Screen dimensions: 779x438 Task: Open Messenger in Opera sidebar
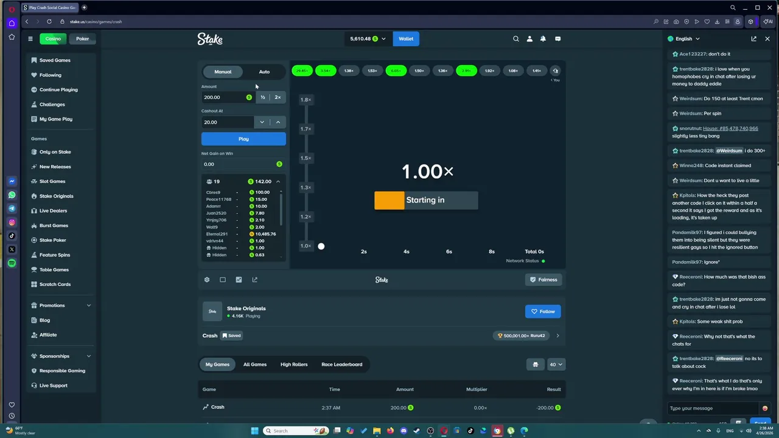click(12, 181)
